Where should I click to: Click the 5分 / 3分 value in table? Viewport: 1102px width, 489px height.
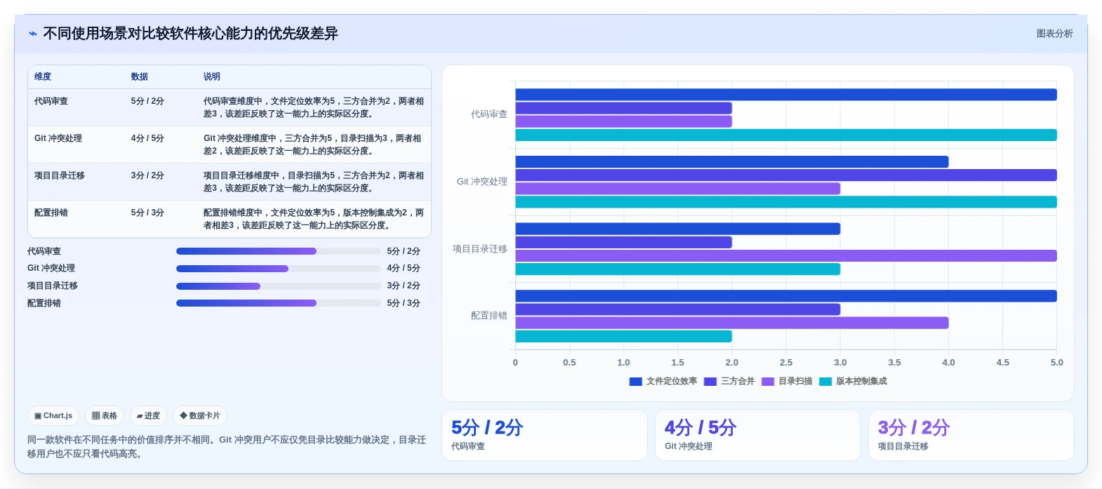point(147,213)
